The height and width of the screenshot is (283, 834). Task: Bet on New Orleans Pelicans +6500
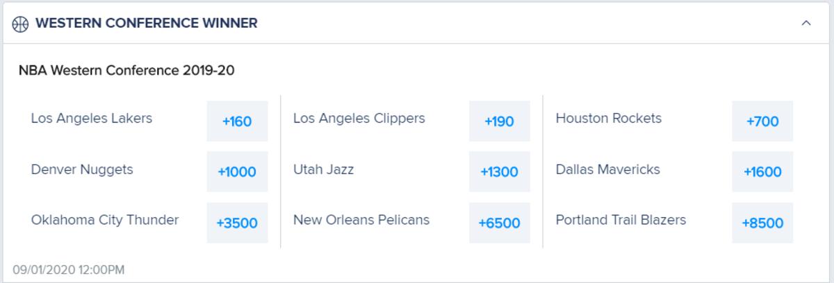click(499, 223)
